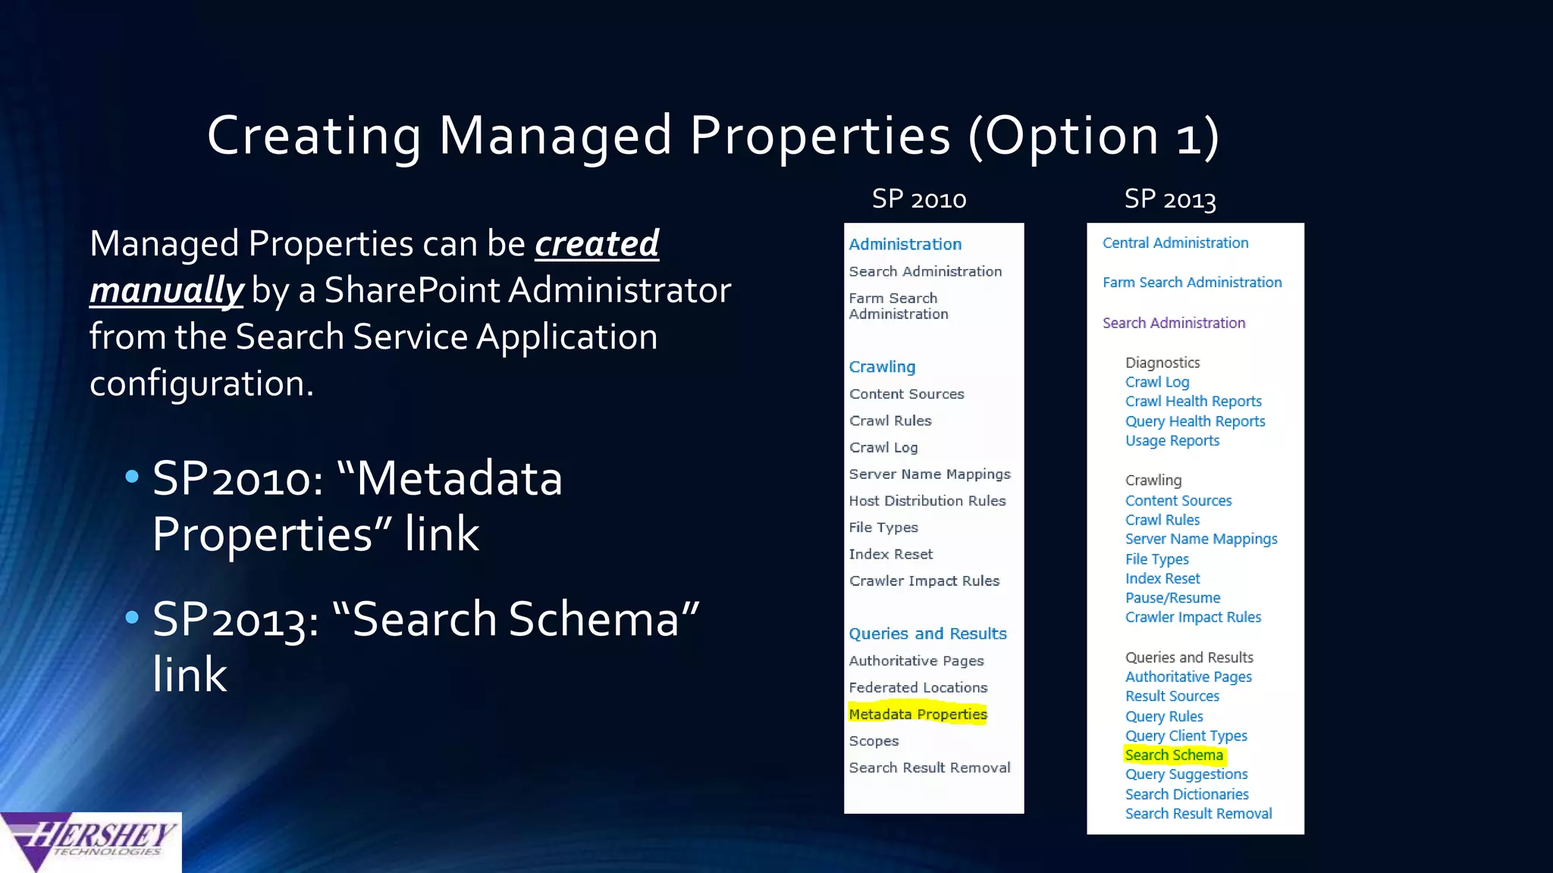Select Search Result Removal in SP 2010 panel
The width and height of the screenshot is (1553, 873).
pos(930,768)
